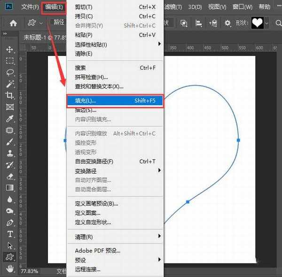Click 定义自定形状... menu entry
The image size is (282, 277).
pos(93,222)
